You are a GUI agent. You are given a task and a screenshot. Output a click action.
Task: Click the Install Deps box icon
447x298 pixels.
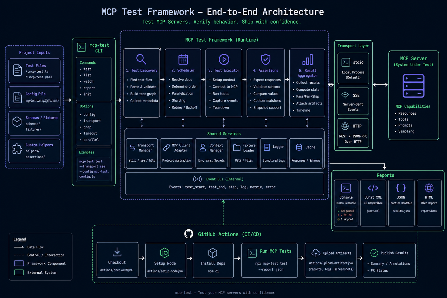click(x=213, y=253)
